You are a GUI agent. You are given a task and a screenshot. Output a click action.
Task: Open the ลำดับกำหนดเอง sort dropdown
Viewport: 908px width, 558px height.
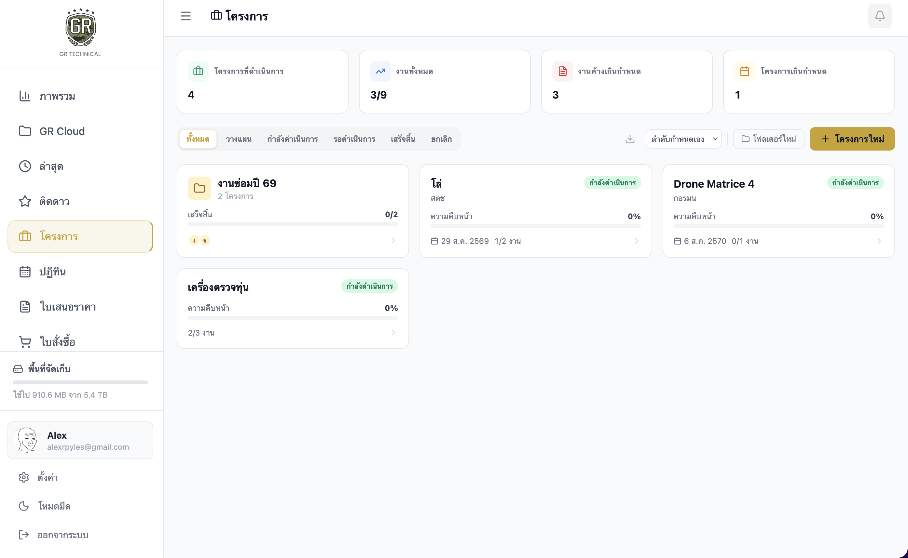click(683, 139)
